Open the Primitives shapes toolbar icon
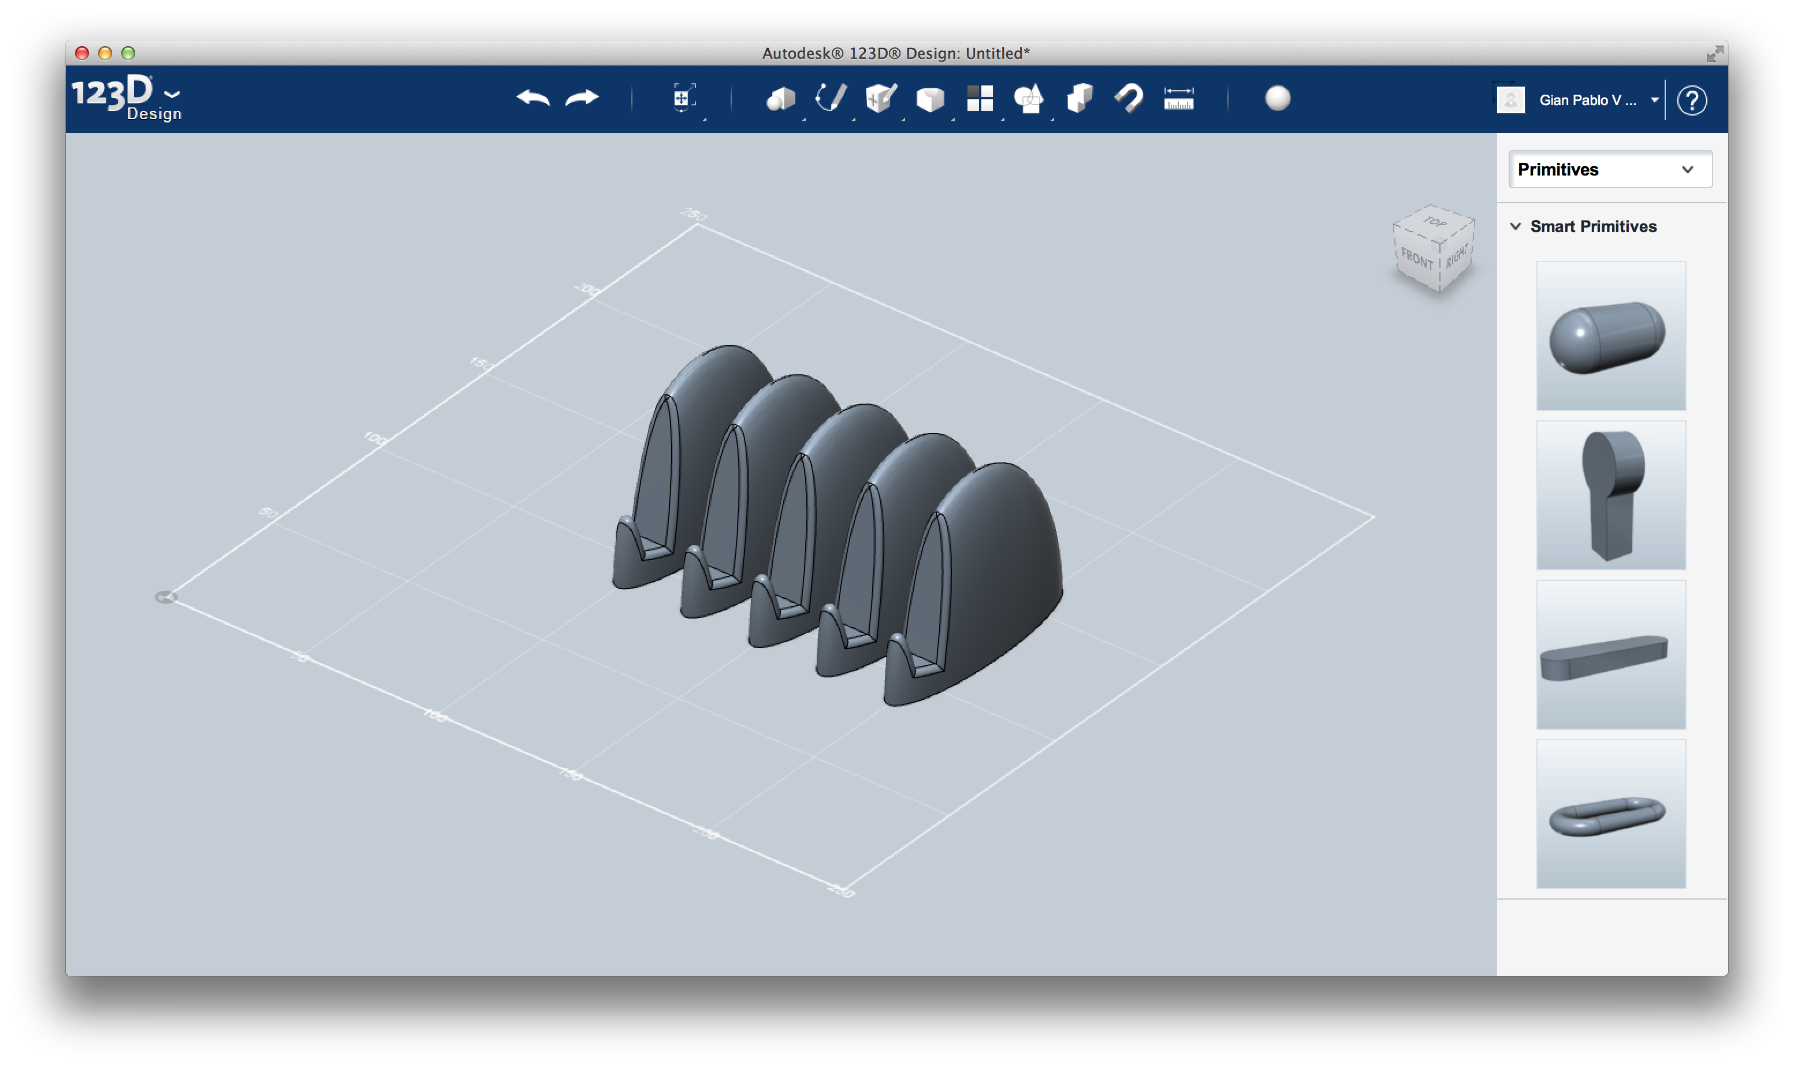 coord(780,99)
